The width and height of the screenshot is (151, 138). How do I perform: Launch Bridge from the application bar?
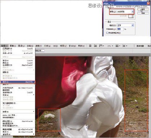[x=90, y=46]
